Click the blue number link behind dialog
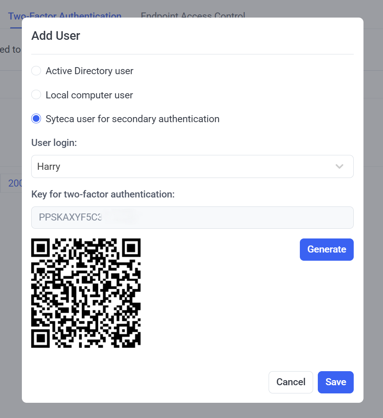This screenshot has width=383, height=418. pos(15,183)
